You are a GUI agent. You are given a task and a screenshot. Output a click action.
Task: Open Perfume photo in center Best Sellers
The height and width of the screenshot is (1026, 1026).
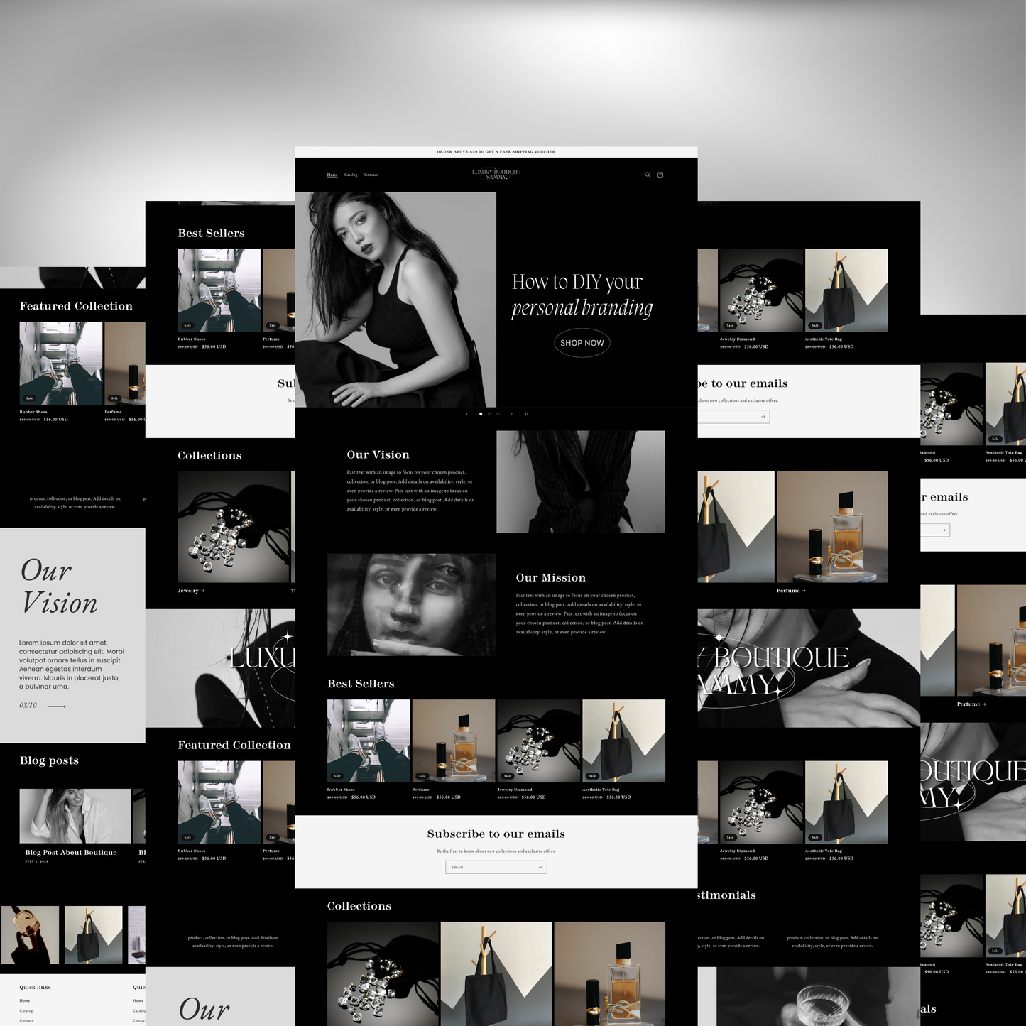tap(454, 741)
